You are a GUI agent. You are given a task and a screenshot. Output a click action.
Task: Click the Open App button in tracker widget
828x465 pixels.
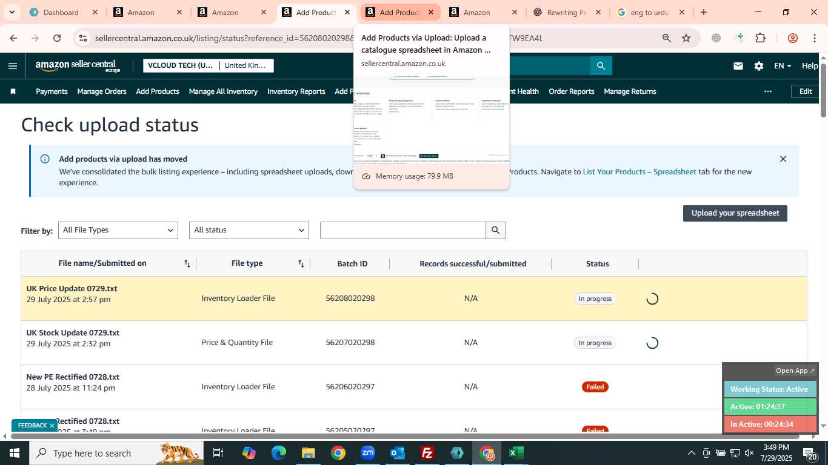[x=796, y=371]
